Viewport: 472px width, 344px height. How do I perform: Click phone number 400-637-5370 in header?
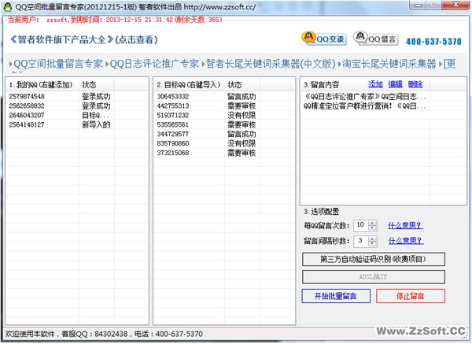coord(433,41)
